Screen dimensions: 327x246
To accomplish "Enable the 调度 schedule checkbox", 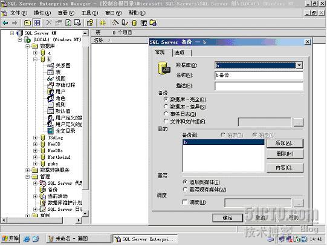I will pos(185,202).
